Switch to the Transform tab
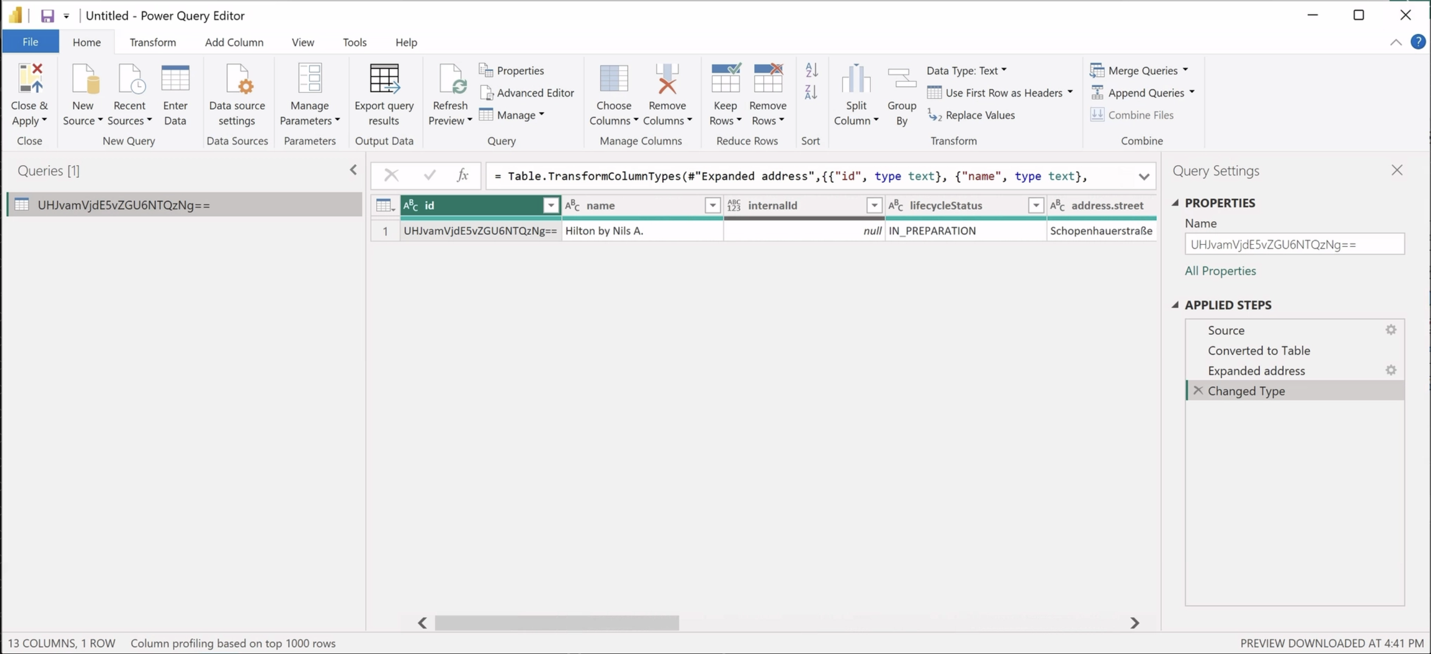This screenshot has height=654, width=1431. coord(153,42)
